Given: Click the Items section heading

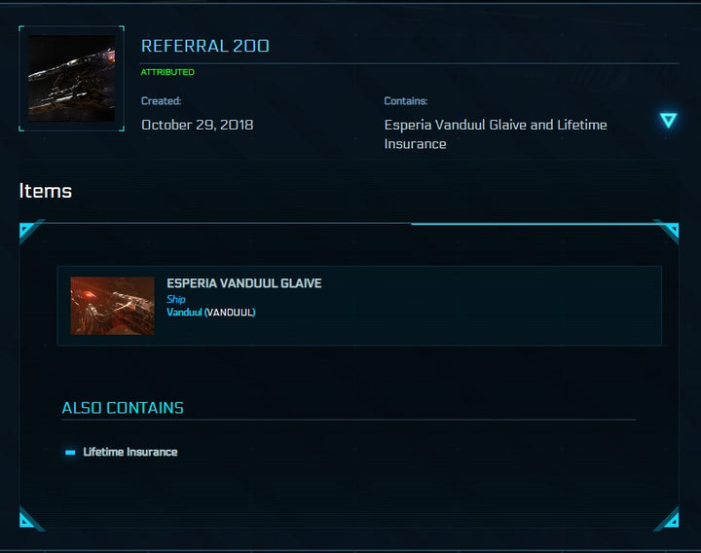Looking at the screenshot, I should pyautogui.click(x=46, y=191).
